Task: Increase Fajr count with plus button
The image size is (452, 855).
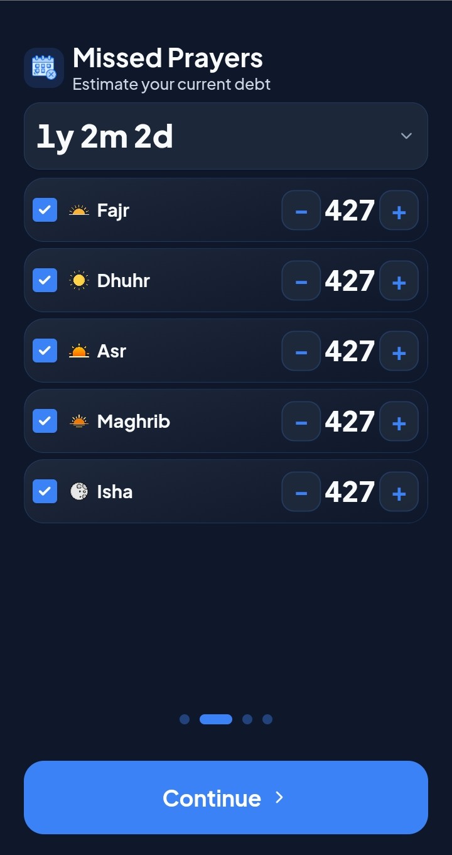Action: point(399,210)
